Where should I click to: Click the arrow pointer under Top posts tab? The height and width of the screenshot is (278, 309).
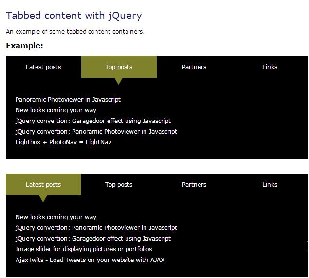(x=118, y=81)
